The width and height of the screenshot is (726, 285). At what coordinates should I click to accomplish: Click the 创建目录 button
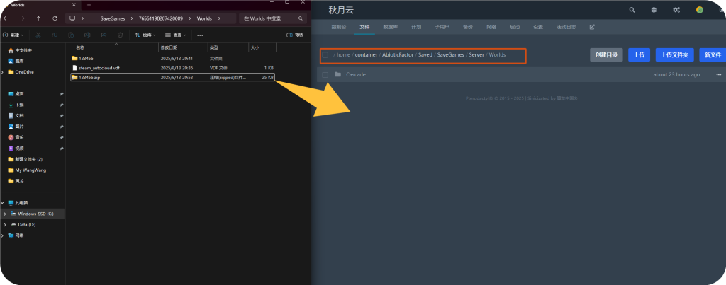606,54
